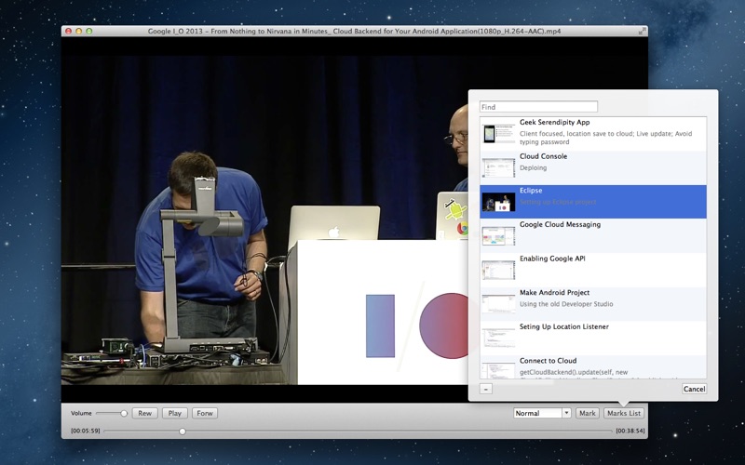The image size is (745, 465).
Task: Close the video player window
Action: (x=68, y=32)
